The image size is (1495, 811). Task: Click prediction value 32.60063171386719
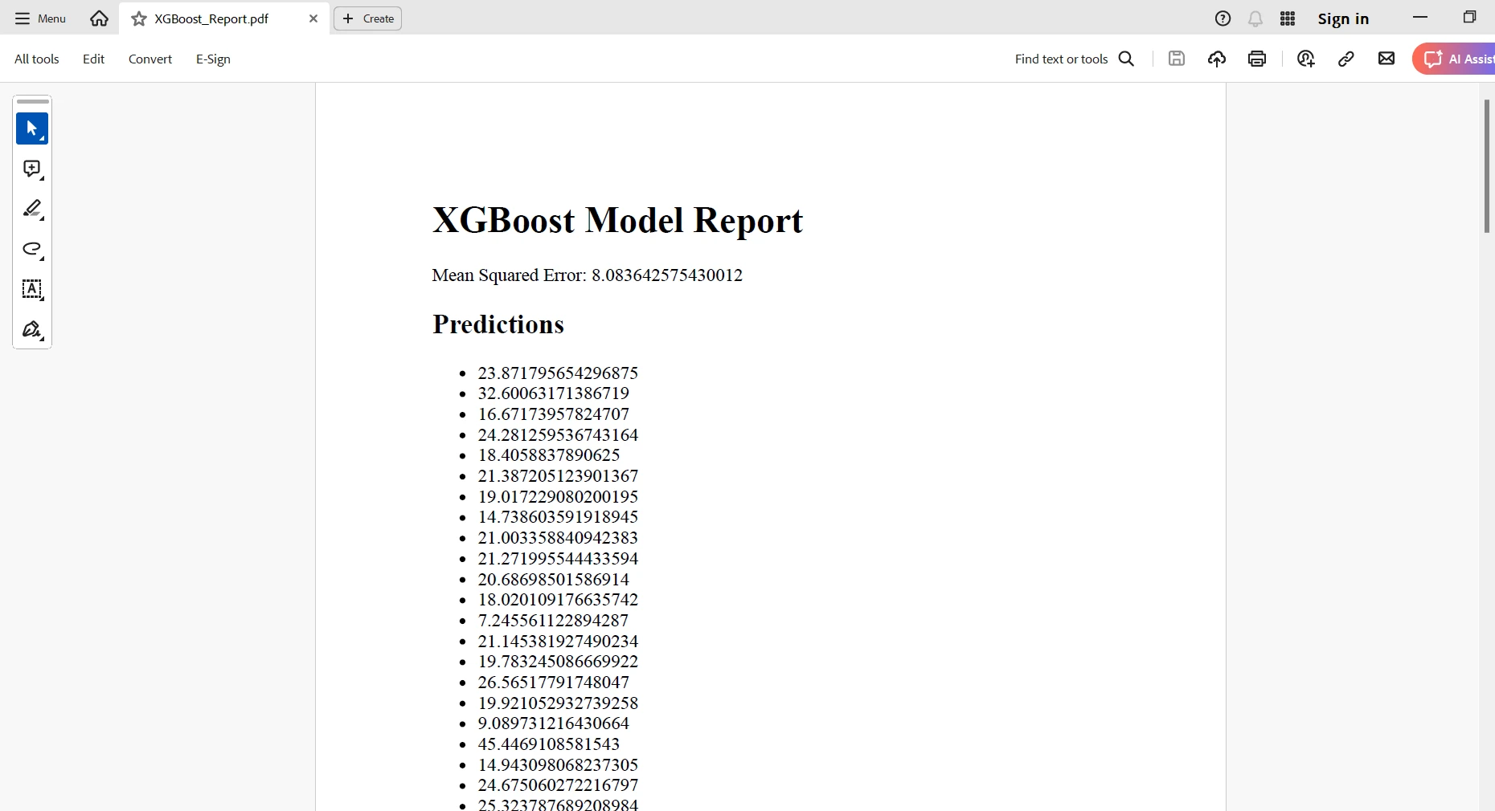pos(553,393)
